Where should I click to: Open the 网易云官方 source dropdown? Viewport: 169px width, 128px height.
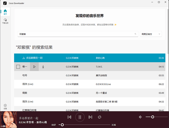(151, 34)
